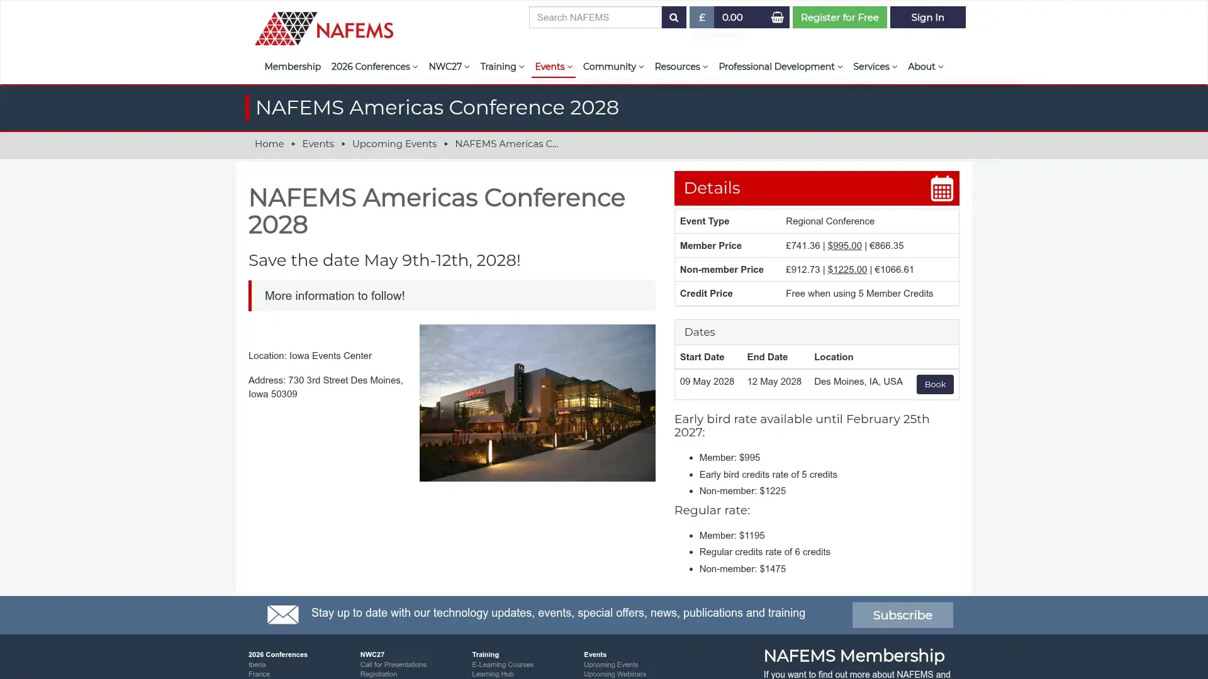Open footer Iberia link
The width and height of the screenshot is (1208, 679).
[257, 665]
